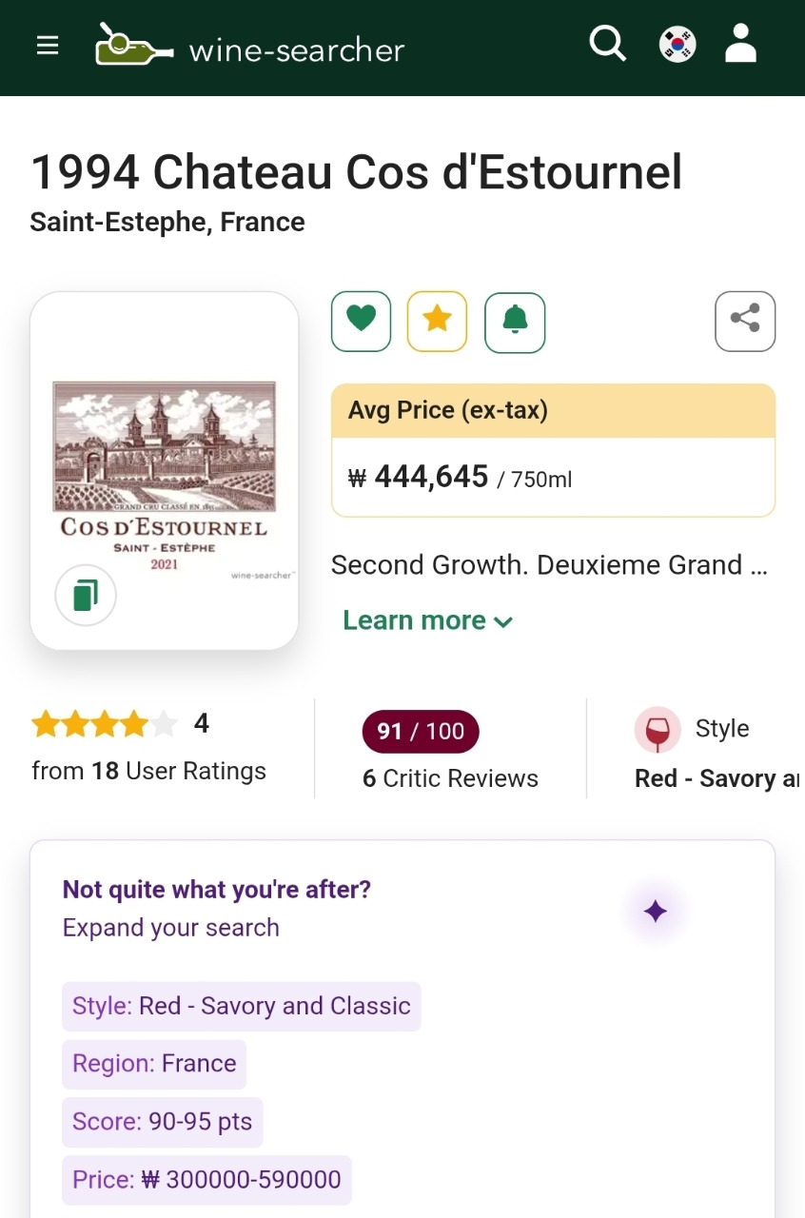Change country via Korean flag icon

click(677, 45)
